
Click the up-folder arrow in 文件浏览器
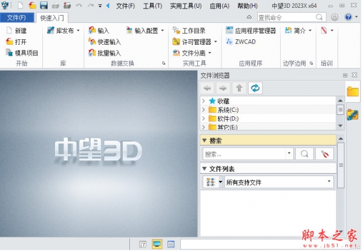pyautogui.click(x=239, y=88)
